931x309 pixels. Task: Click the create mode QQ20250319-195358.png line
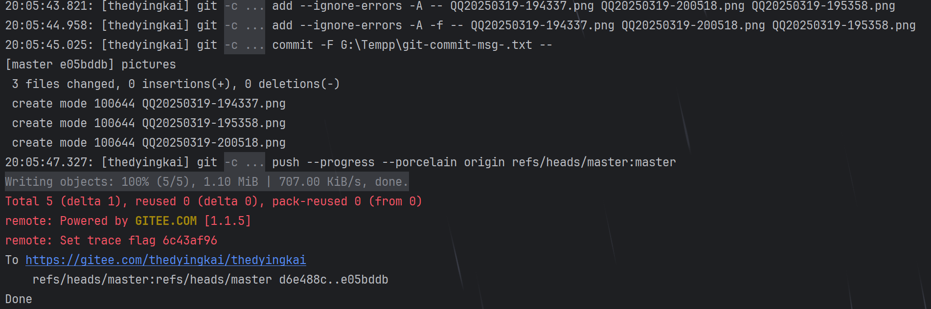click(149, 123)
